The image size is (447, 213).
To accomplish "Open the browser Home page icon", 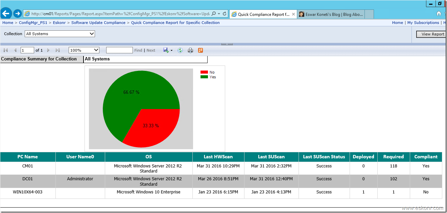I will click(439, 14).
